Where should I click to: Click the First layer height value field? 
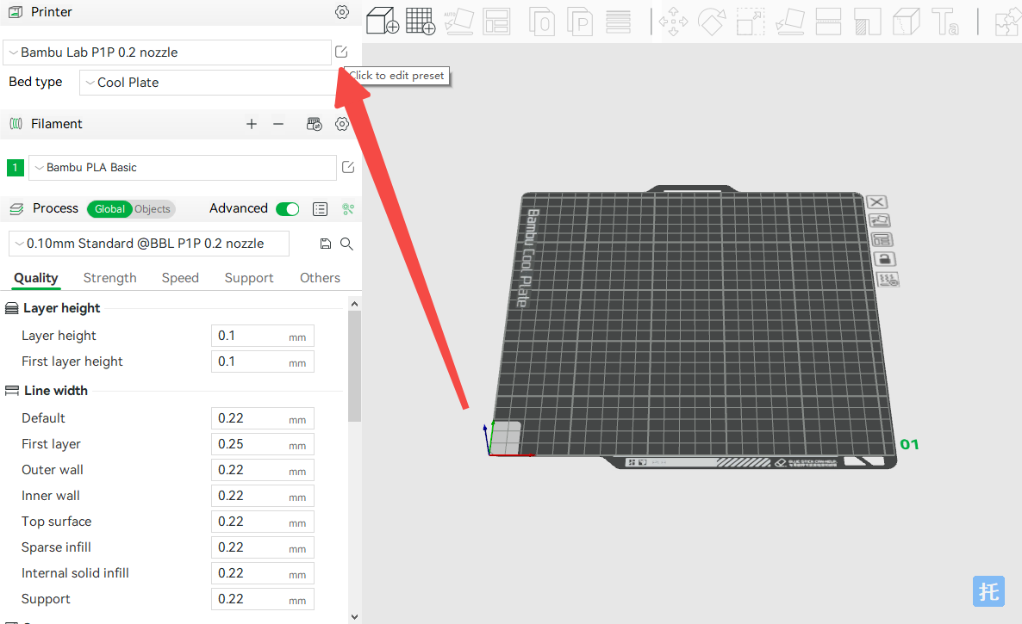[263, 361]
